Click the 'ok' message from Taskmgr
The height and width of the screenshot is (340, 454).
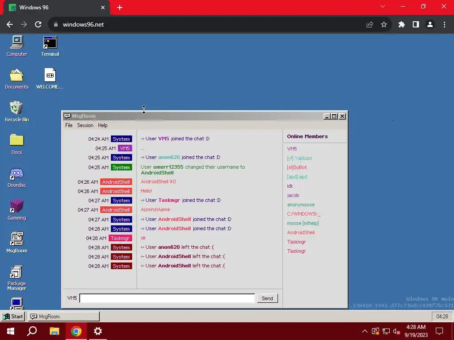143,238
